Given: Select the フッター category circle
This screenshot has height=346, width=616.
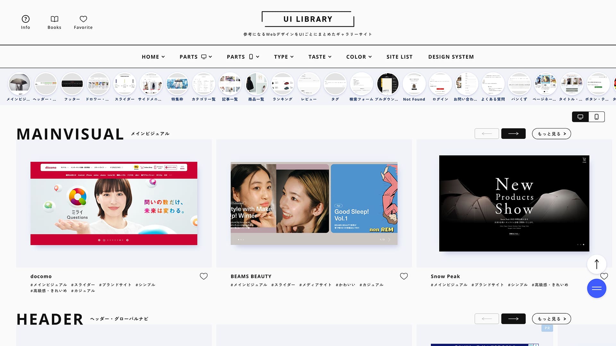Looking at the screenshot, I should pos(72,84).
